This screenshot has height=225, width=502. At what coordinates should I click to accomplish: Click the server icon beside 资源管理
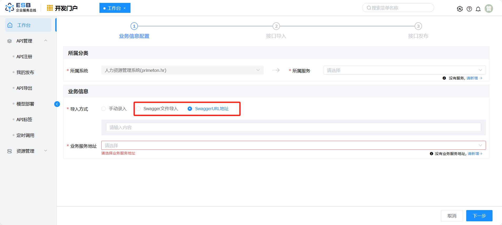pos(9,151)
